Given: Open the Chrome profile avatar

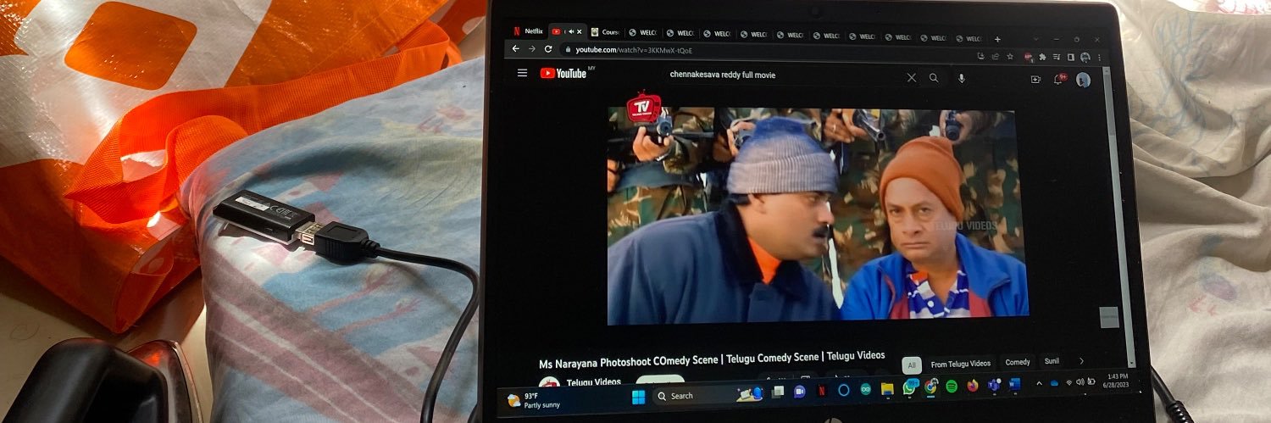Looking at the screenshot, I should click(x=1085, y=57).
